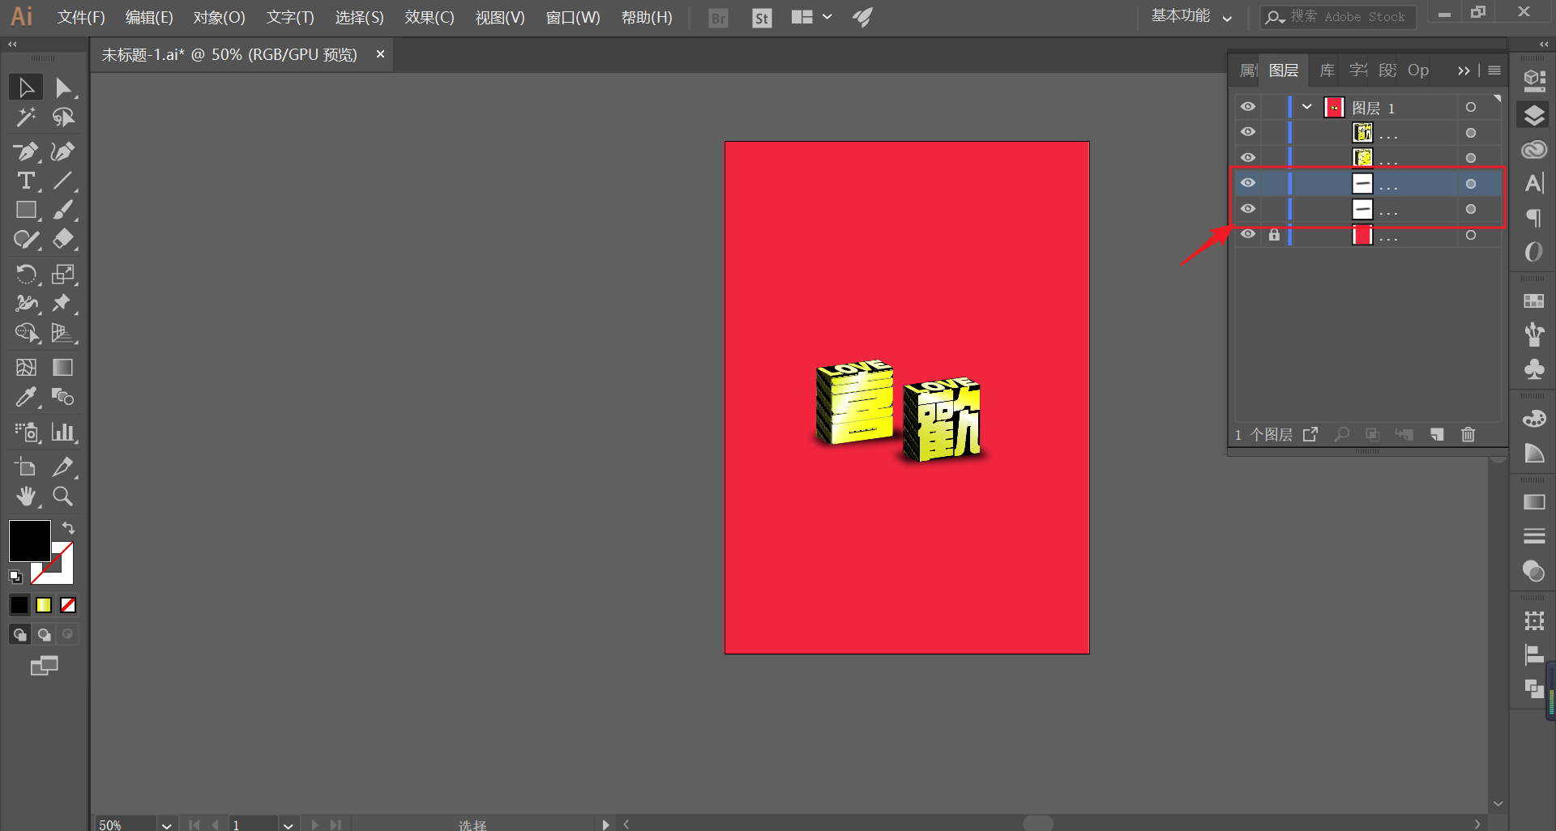Open the zoom level dropdown

tap(167, 825)
